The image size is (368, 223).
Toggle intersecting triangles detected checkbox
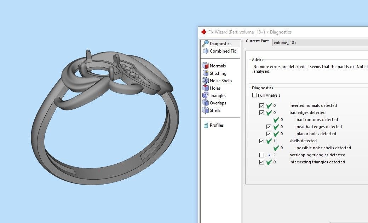coord(262,162)
